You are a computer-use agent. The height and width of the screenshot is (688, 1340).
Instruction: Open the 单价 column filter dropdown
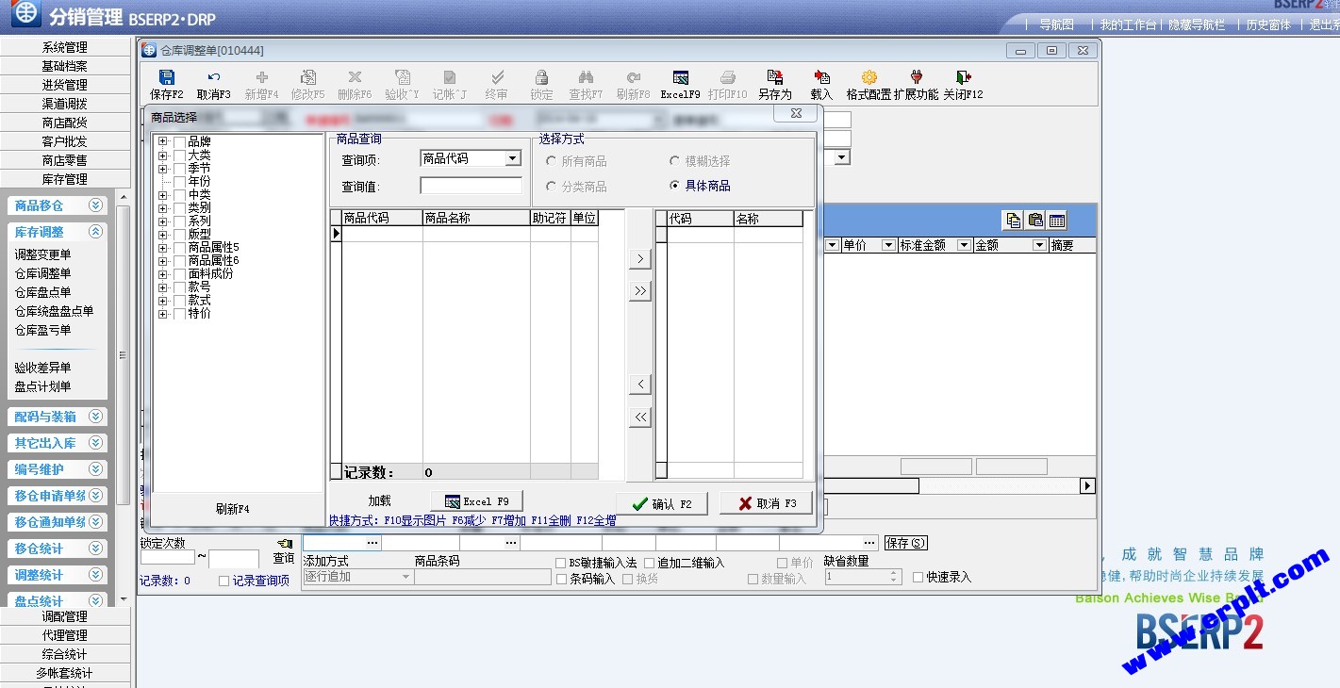click(888, 245)
